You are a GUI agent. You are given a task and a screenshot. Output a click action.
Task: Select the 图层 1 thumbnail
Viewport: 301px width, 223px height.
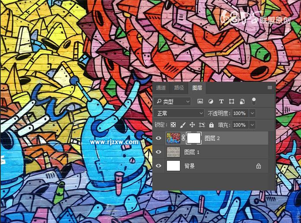click(173, 152)
